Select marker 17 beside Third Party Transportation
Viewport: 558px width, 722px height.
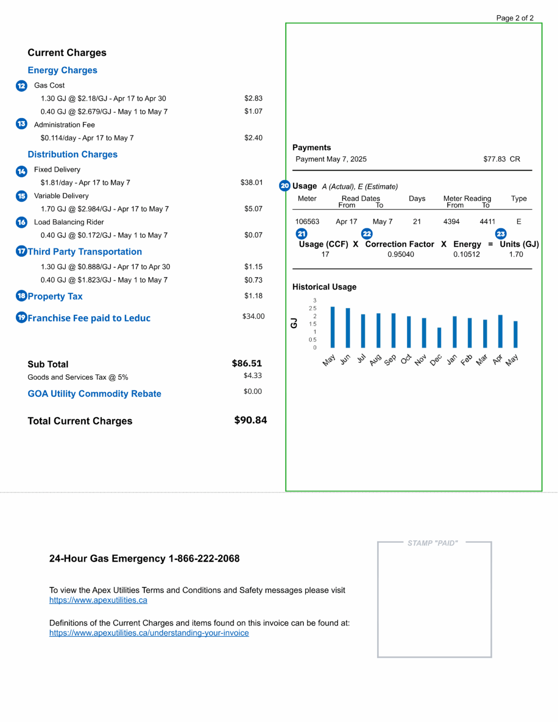pyautogui.click(x=21, y=251)
